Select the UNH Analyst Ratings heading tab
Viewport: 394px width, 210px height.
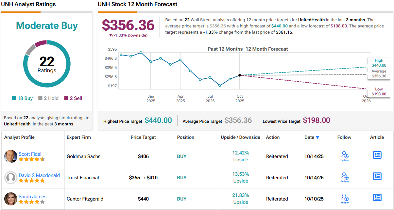28,5
